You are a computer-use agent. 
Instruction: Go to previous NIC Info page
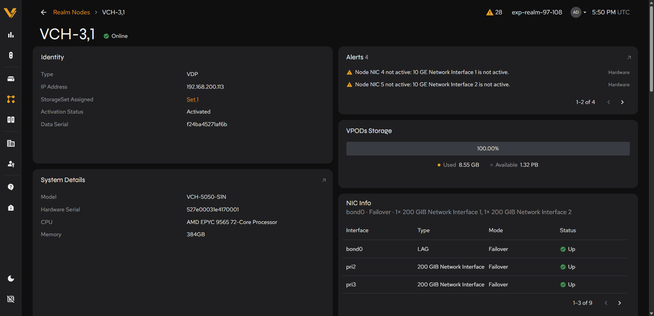tap(606, 303)
